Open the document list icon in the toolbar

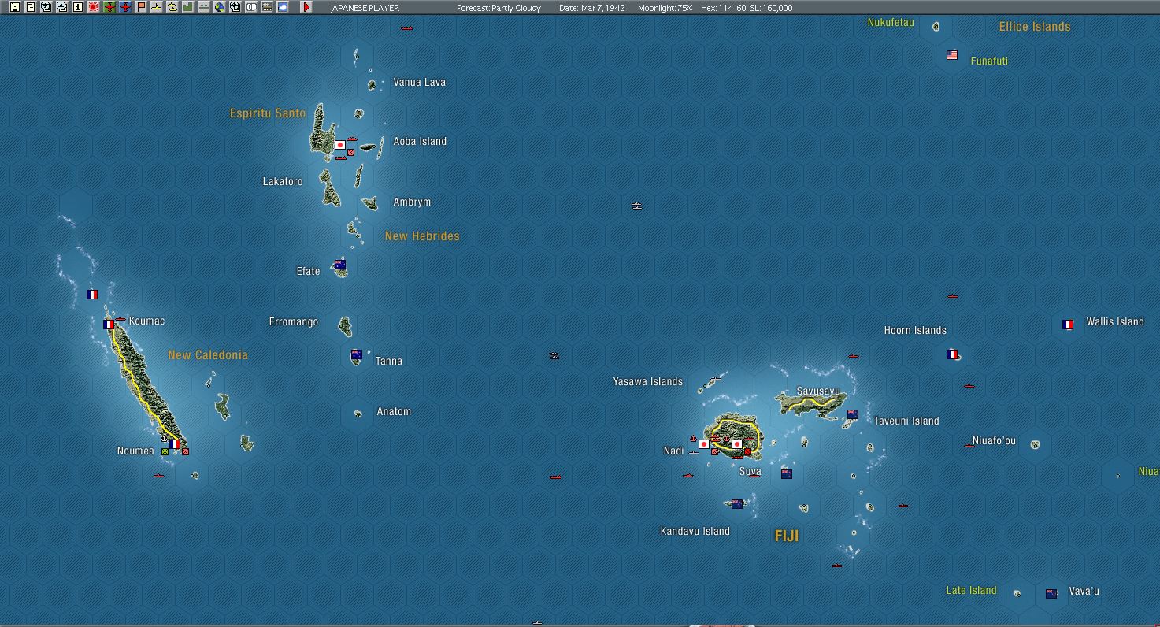click(31, 7)
